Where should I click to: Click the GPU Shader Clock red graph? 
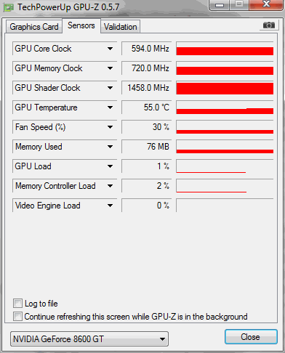225,88
